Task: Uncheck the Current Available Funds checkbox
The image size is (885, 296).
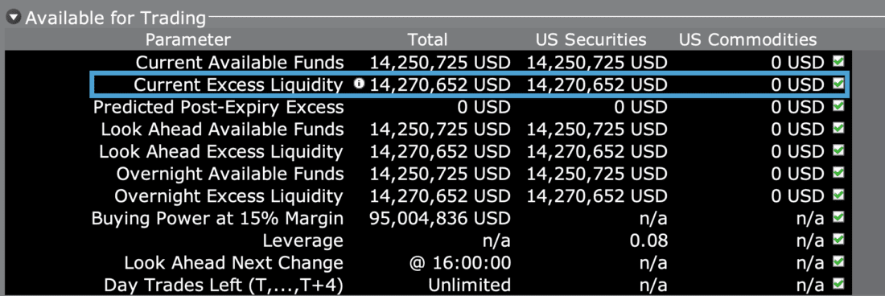Action: [x=838, y=61]
